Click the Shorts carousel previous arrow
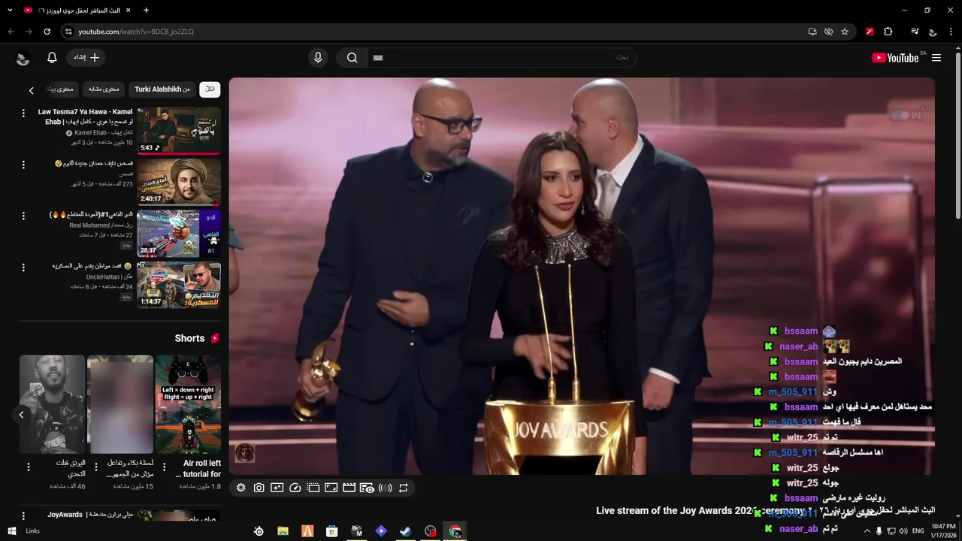Viewport: 962px width, 541px height. pos(21,415)
